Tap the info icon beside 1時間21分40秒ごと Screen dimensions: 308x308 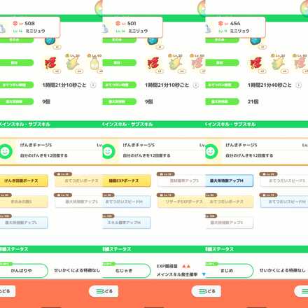298,85
